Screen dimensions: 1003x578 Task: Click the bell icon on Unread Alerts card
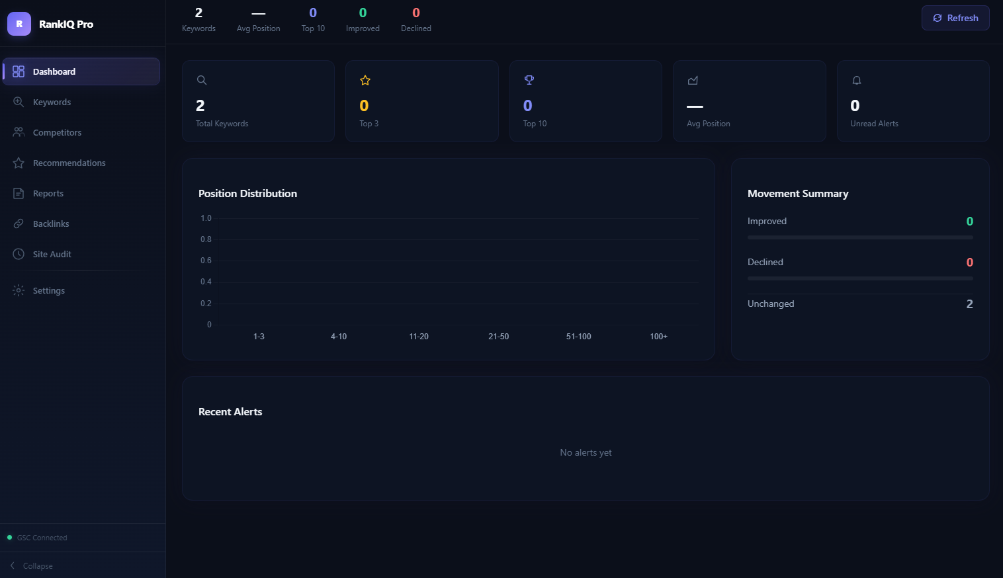856,79
